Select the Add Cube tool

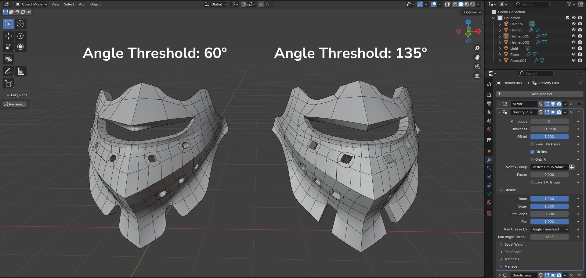coord(9,84)
